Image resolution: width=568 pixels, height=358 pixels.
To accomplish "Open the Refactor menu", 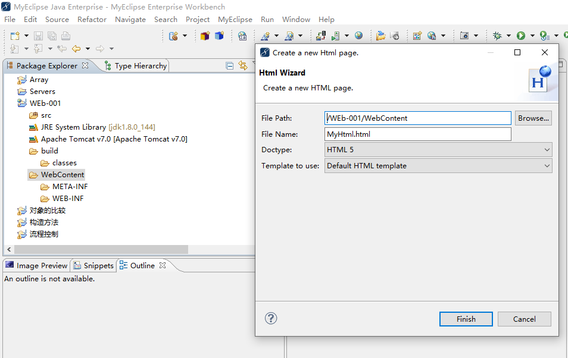I will (92, 20).
